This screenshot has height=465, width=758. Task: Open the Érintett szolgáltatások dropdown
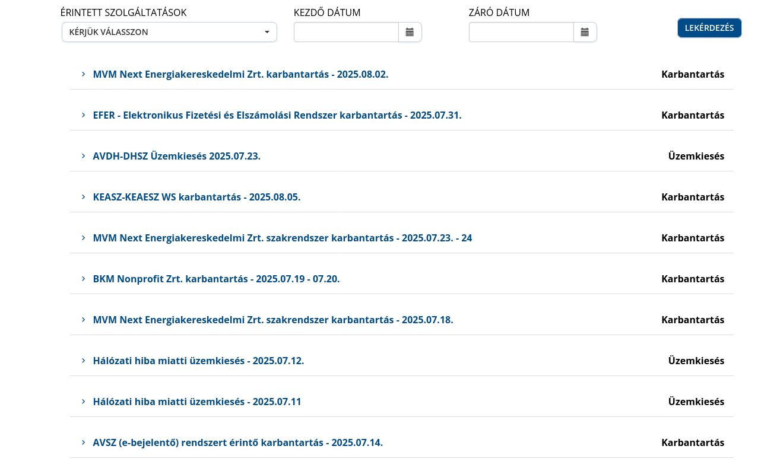(169, 32)
